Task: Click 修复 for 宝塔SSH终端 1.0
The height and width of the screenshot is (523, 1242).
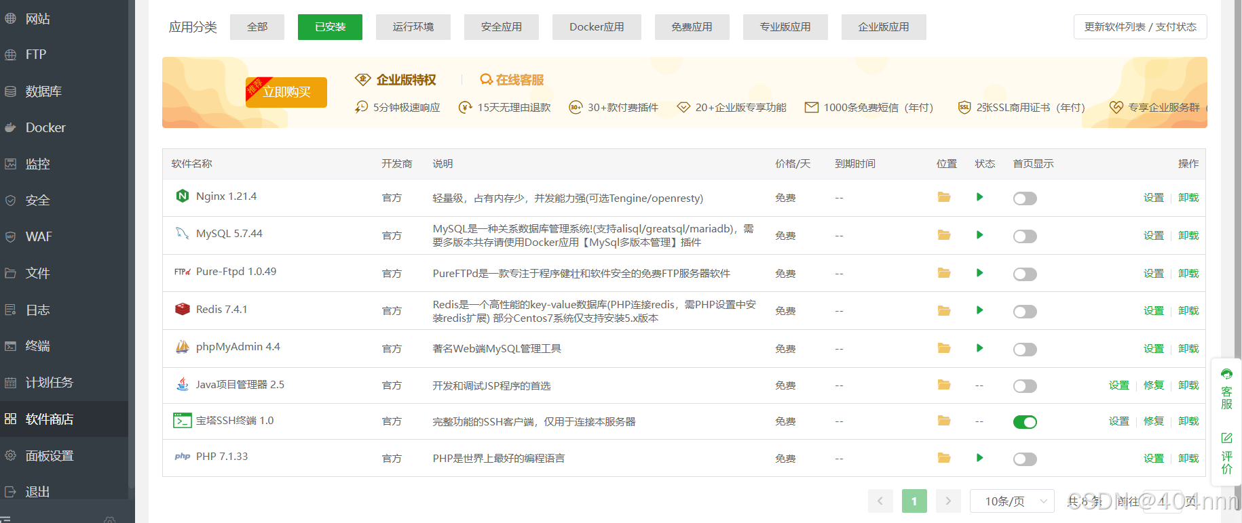Action: 1154,421
